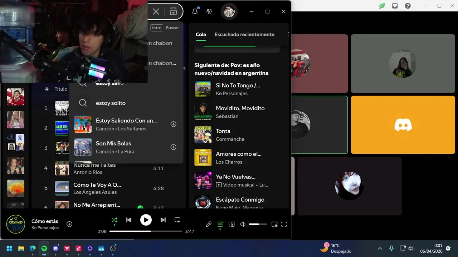458x257 pixels.
Task: Toggle full screen mode in Spotify
Action: point(284,224)
